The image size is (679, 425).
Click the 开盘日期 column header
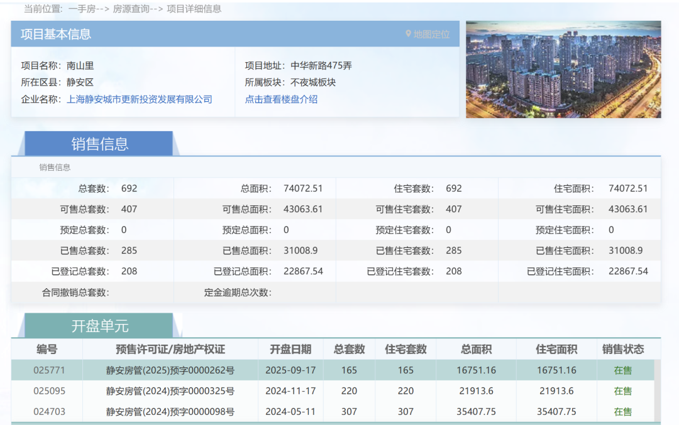[290, 349]
